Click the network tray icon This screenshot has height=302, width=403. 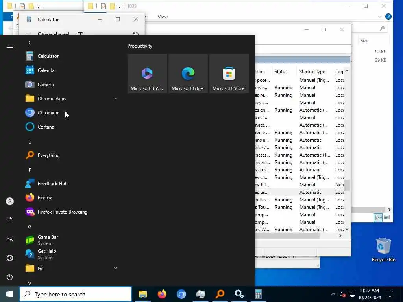tap(352, 295)
